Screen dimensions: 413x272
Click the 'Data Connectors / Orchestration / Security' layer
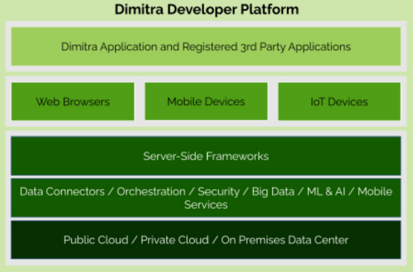[x=206, y=198]
